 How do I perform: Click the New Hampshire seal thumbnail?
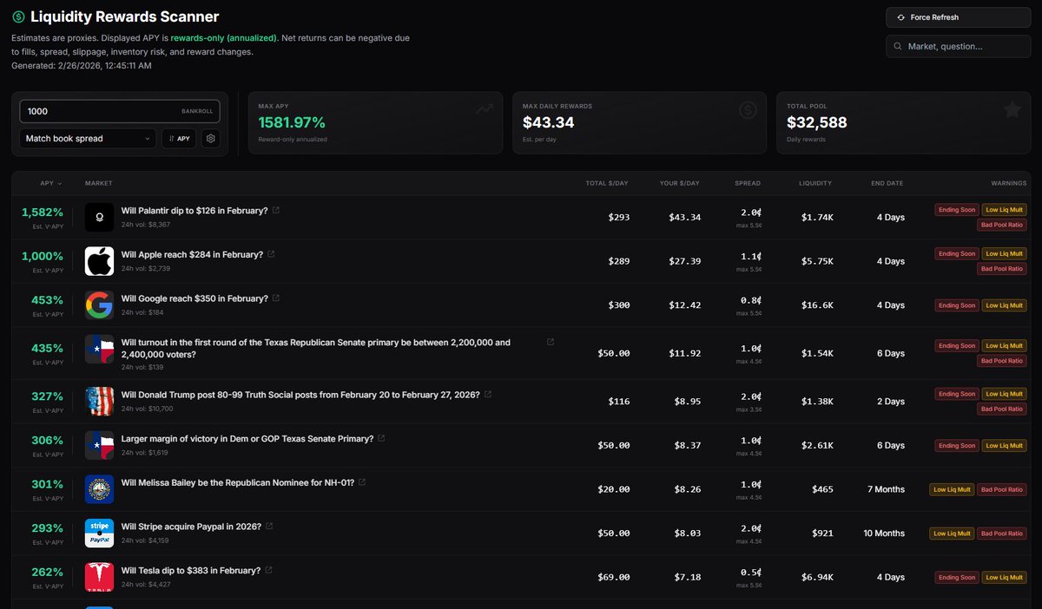point(99,489)
